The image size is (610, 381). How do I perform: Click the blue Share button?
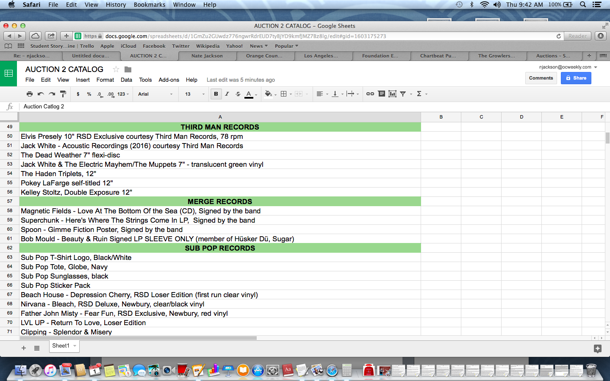click(x=576, y=78)
